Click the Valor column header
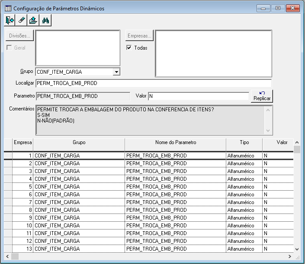 [278, 145]
